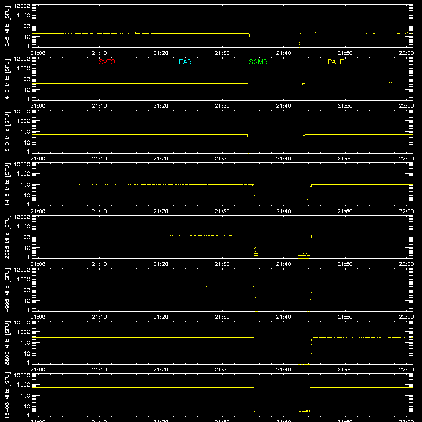Click the 21:40 label of the 610 MHz plot

283,159
